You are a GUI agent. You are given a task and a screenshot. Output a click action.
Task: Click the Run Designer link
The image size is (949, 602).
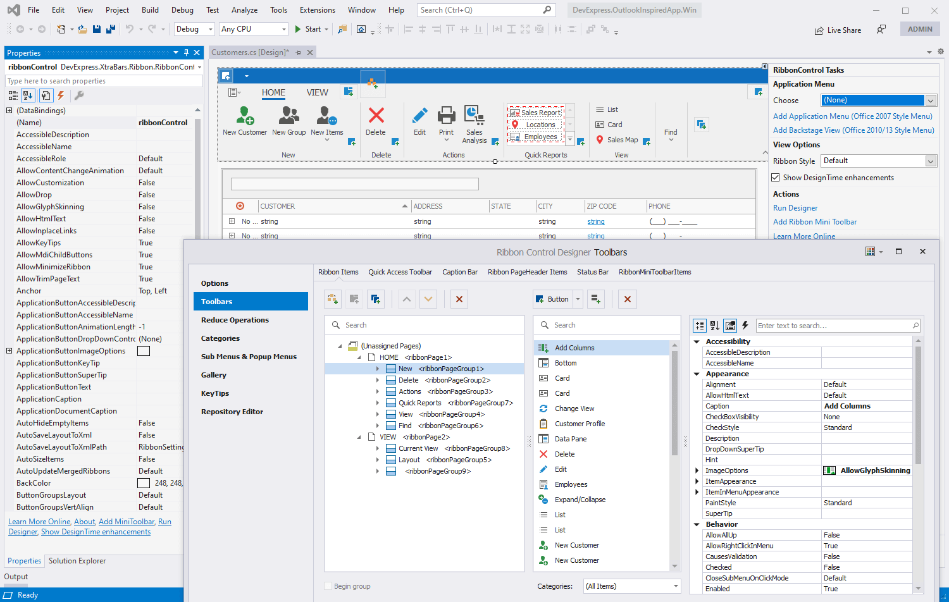click(795, 207)
